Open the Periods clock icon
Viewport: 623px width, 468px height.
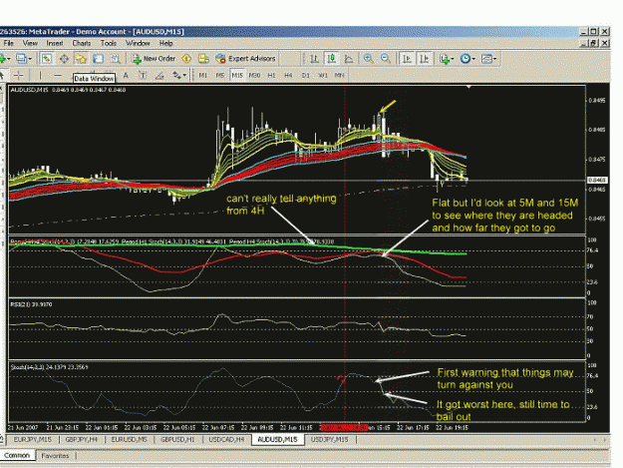[466, 59]
